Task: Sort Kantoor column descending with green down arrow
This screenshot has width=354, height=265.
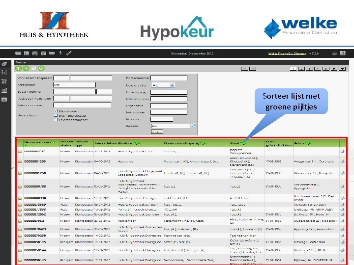Action: 139,143
